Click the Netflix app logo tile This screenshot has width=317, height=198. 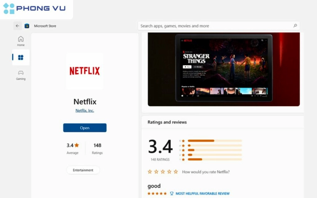pyautogui.click(x=85, y=71)
